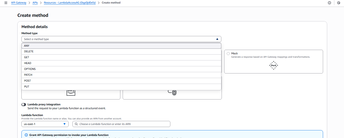Choose ANY from the method list
Screen dimensions: 344x138
tap(121, 46)
